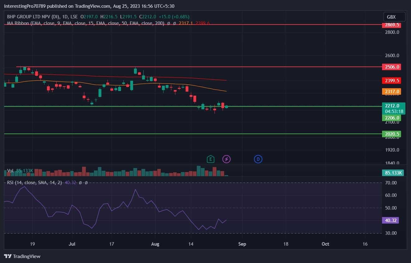Click the 2600.0 price scale level

392,56
